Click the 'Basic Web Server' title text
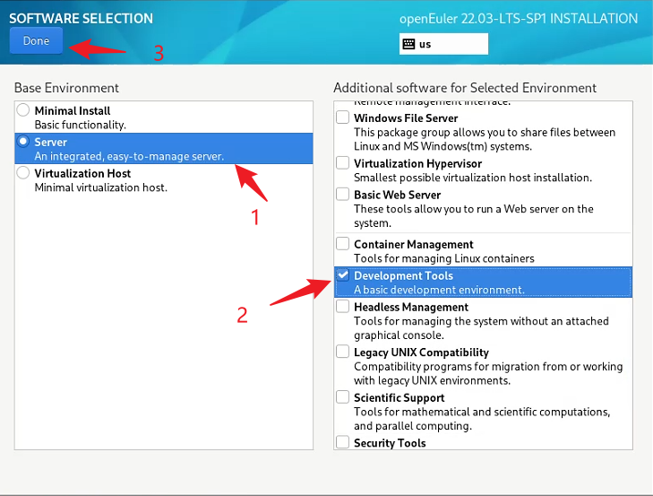The image size is (653, 496). tap(398, 195)
